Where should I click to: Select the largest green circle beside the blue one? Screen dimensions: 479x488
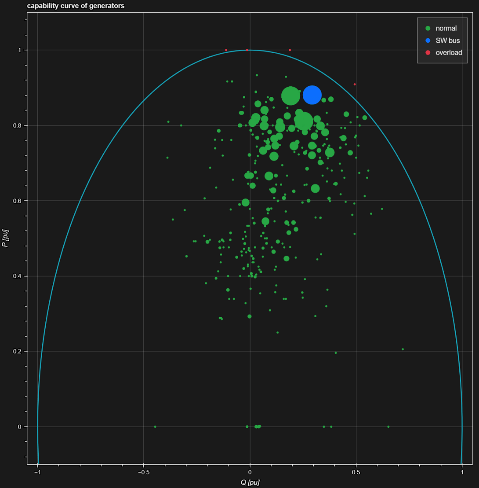(290, 96)
